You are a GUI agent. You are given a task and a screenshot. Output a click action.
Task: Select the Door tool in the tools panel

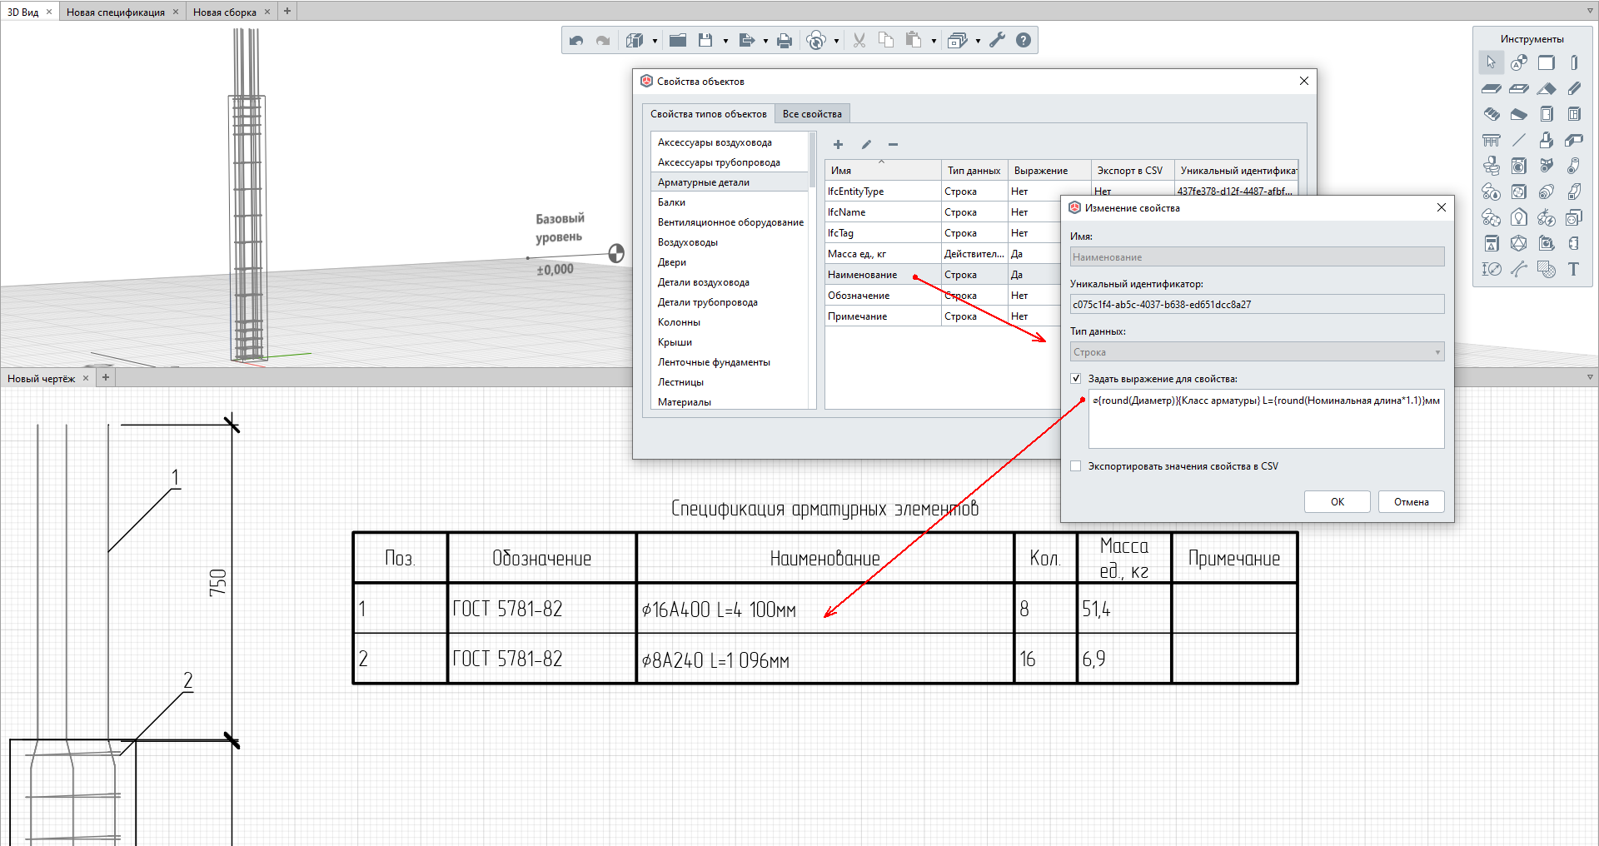pos(1547,114)
